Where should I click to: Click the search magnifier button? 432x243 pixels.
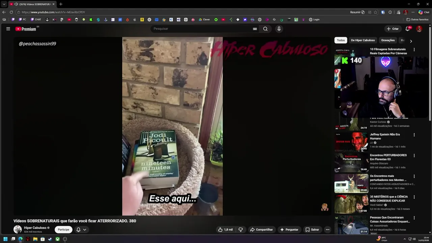[x=265, y=29]
